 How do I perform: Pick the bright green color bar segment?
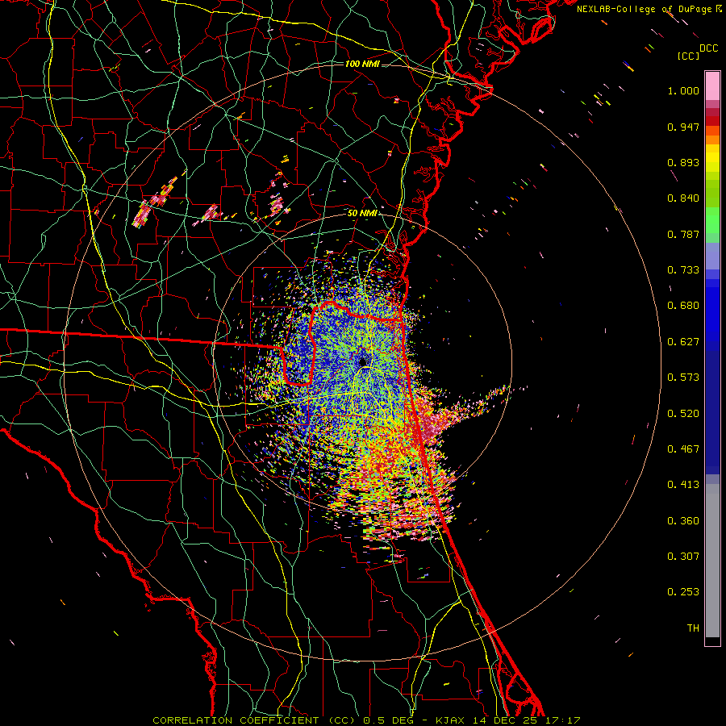tap(712, 219)
